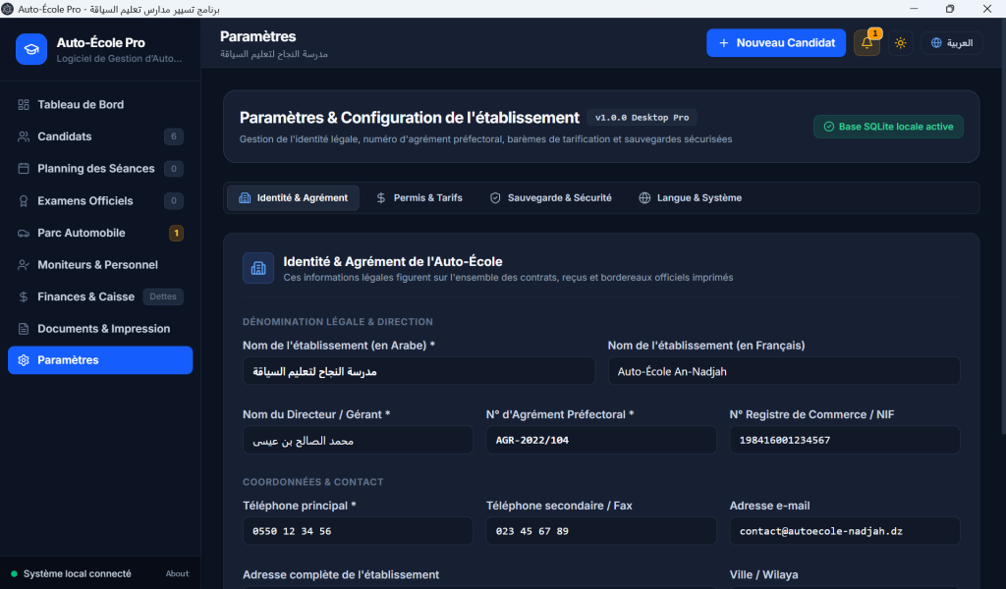
Task: Click the v1.0.0 Desktop Pro version badge
Action: coord(643,118)
